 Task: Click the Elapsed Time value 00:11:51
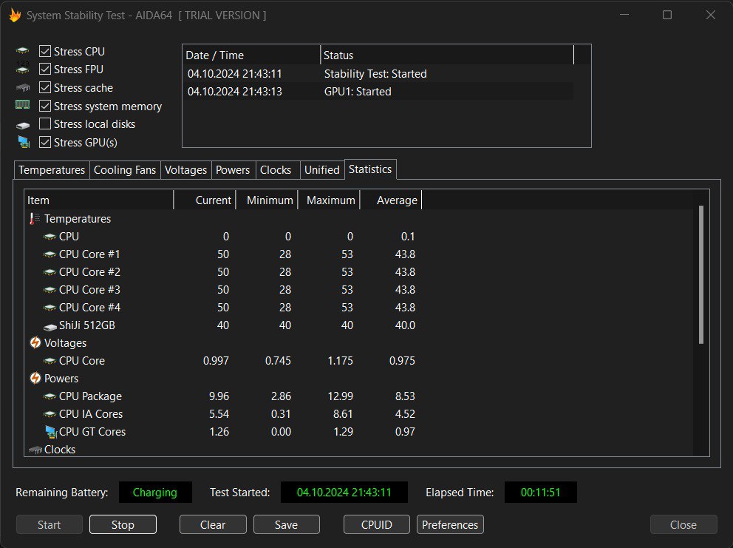click(x=540, y=493)
